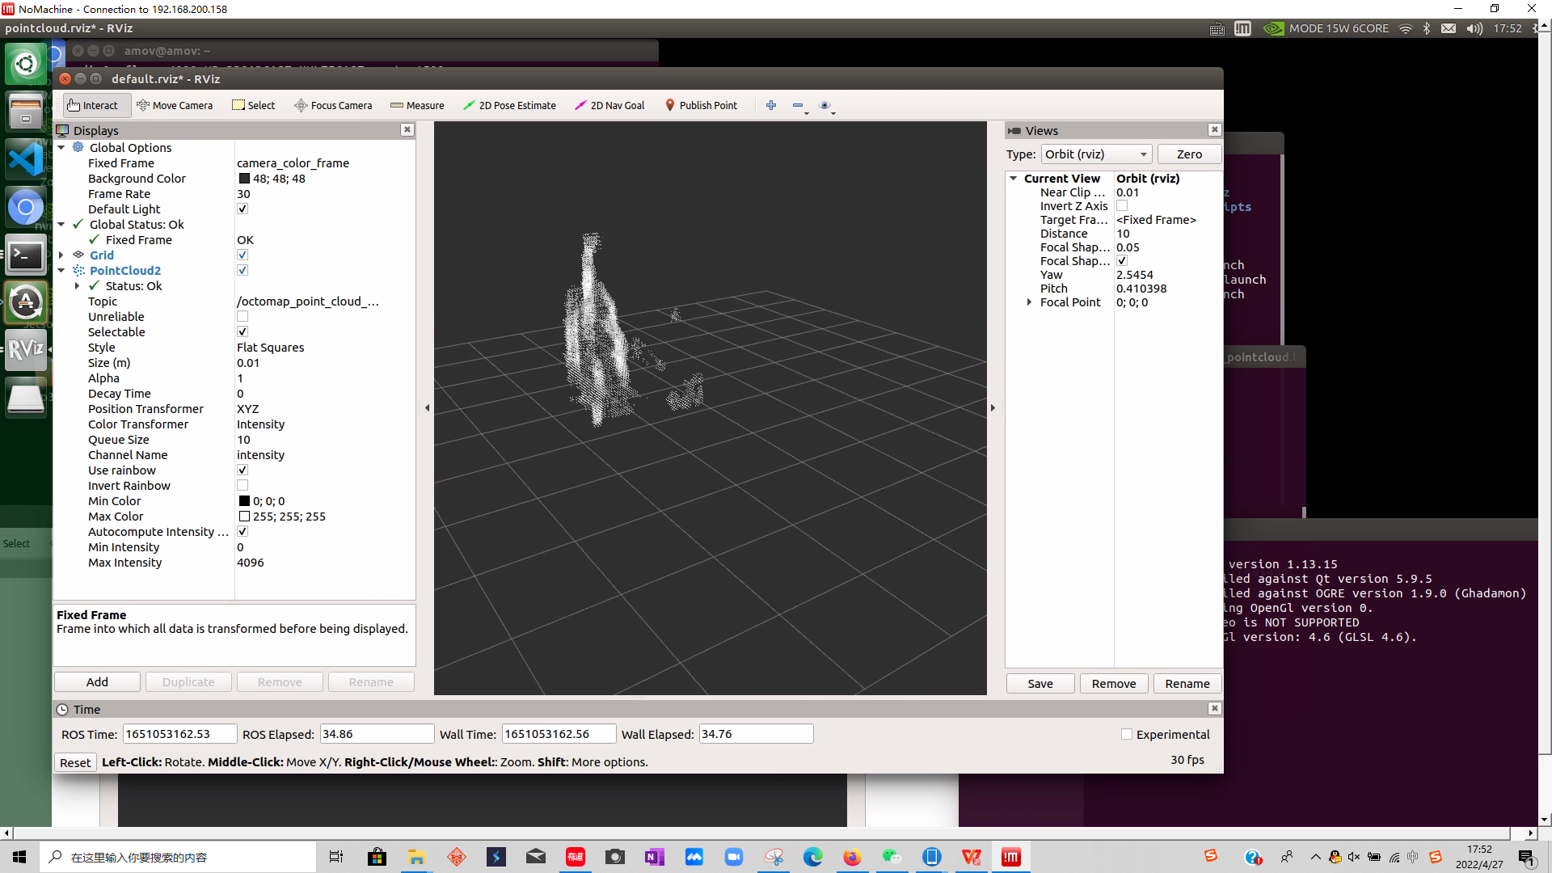
Task: Open RViz from the Ubuntu dock
Action: (x=26, y=349)
